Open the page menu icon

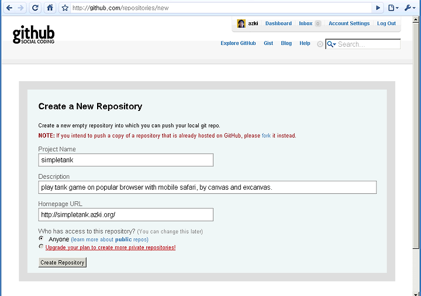pyautogui.click(x=394, y=8)
